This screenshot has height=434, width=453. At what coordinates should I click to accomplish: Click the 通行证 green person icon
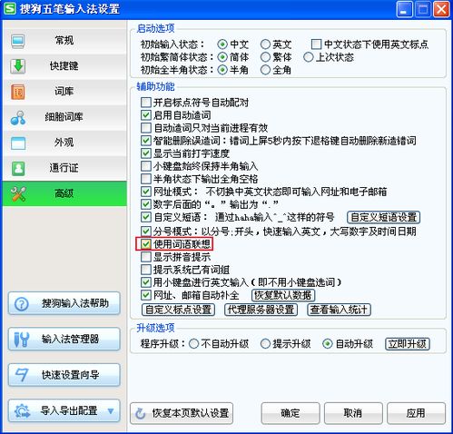(18, 168)
